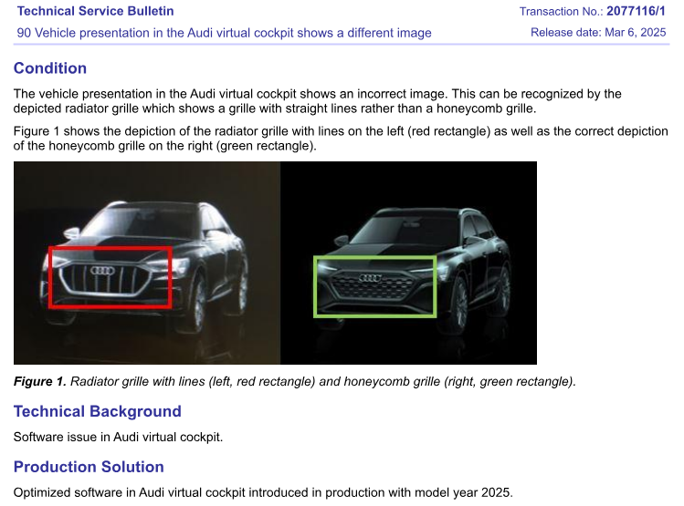Click the Condition section heading
The width and height of the screenshot is (684, 506).
point(50,68)
